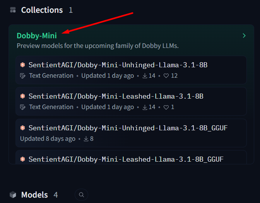
Task: Click Text Generation label on Leashed model
Action: [x=51, y=107]
